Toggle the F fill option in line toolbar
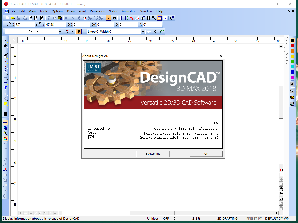The height and width of the screenshot is (223, 298). [79, 32]
